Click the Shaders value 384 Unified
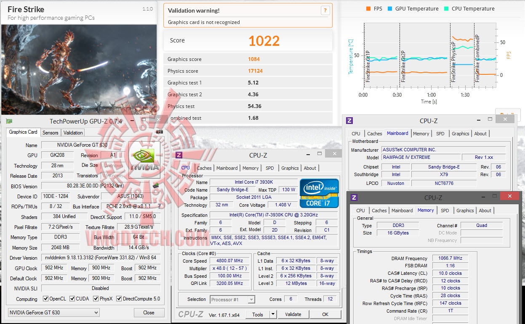Image resolution: width=525 pixels, height=324 pixels. coord(64,216)
